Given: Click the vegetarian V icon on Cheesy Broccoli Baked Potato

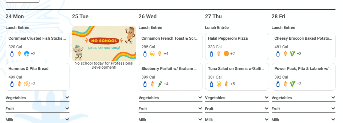Looking at the screenshot, I should tap(292, 54).
